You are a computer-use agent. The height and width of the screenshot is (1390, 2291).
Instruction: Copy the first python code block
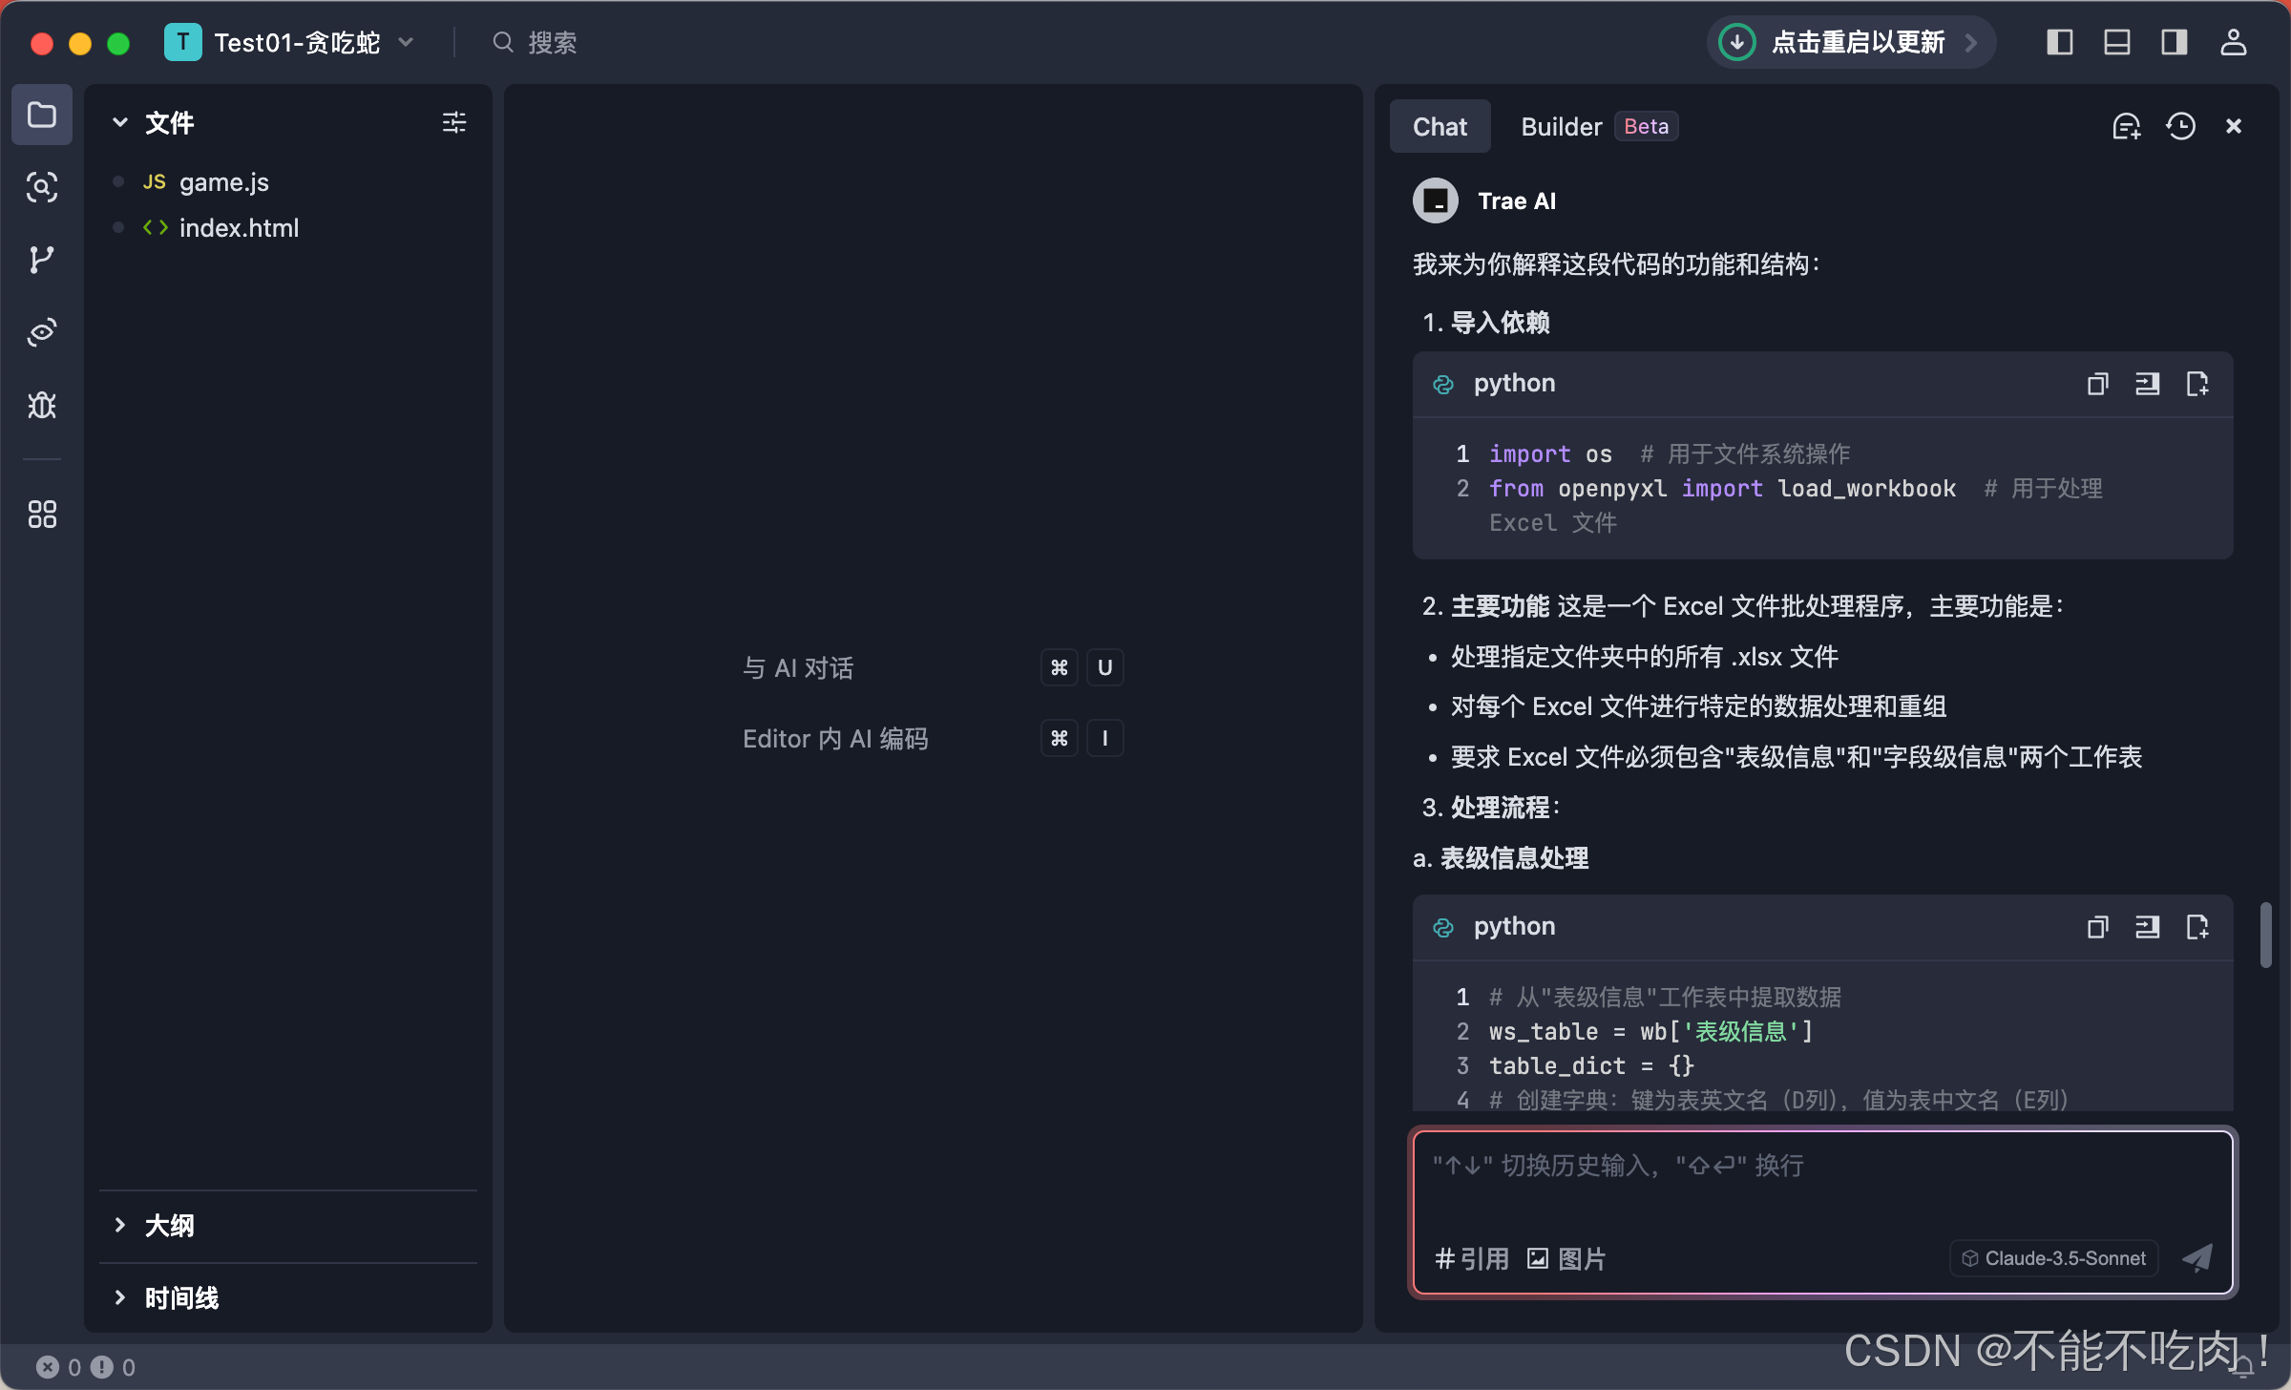(2097, 384)
